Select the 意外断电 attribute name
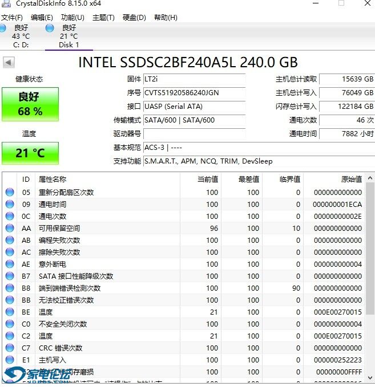This screenshot has width=375, height=387. click(53, 264)
